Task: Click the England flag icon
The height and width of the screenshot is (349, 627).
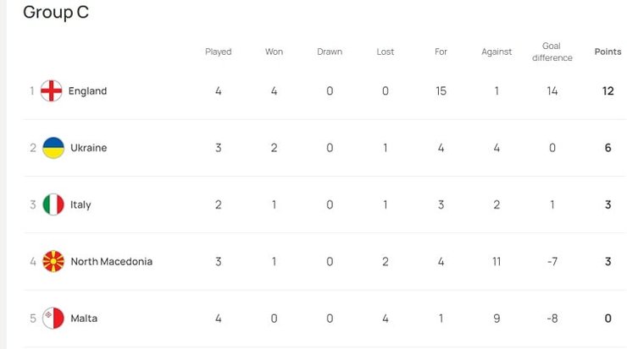Action: click(53, 91)
